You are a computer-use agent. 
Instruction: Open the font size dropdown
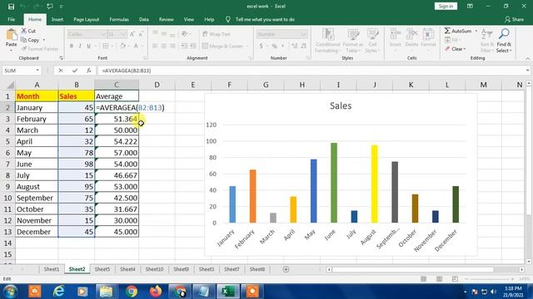click(x=123, y=34)
